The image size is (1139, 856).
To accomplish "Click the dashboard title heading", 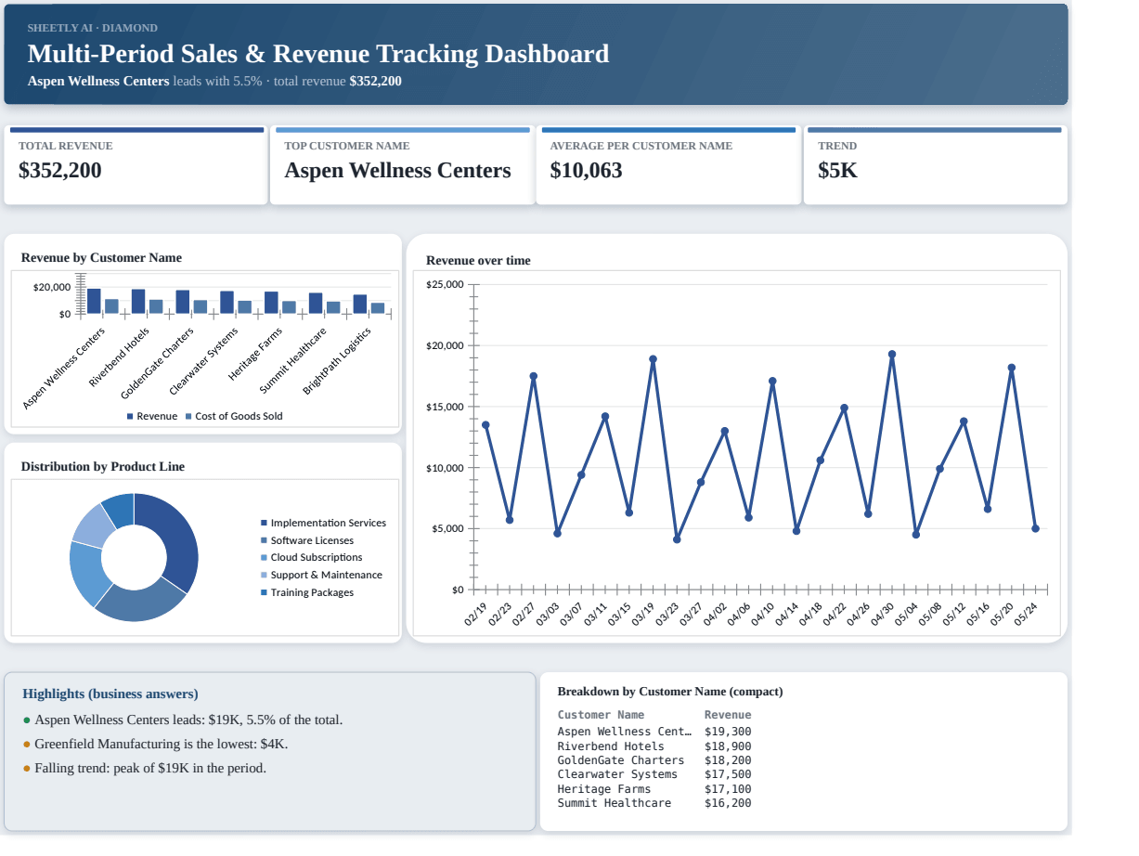I will [318, 54].
